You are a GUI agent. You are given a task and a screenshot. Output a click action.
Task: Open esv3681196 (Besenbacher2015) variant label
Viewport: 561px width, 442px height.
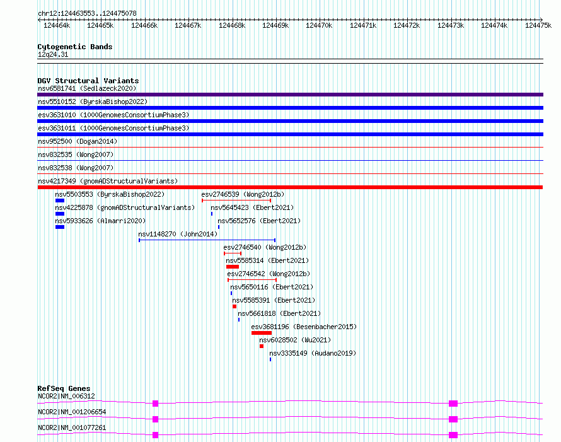tap(304, 327)
